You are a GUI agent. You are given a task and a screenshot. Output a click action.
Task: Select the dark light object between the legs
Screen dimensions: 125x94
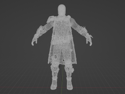tap(60, 67)
